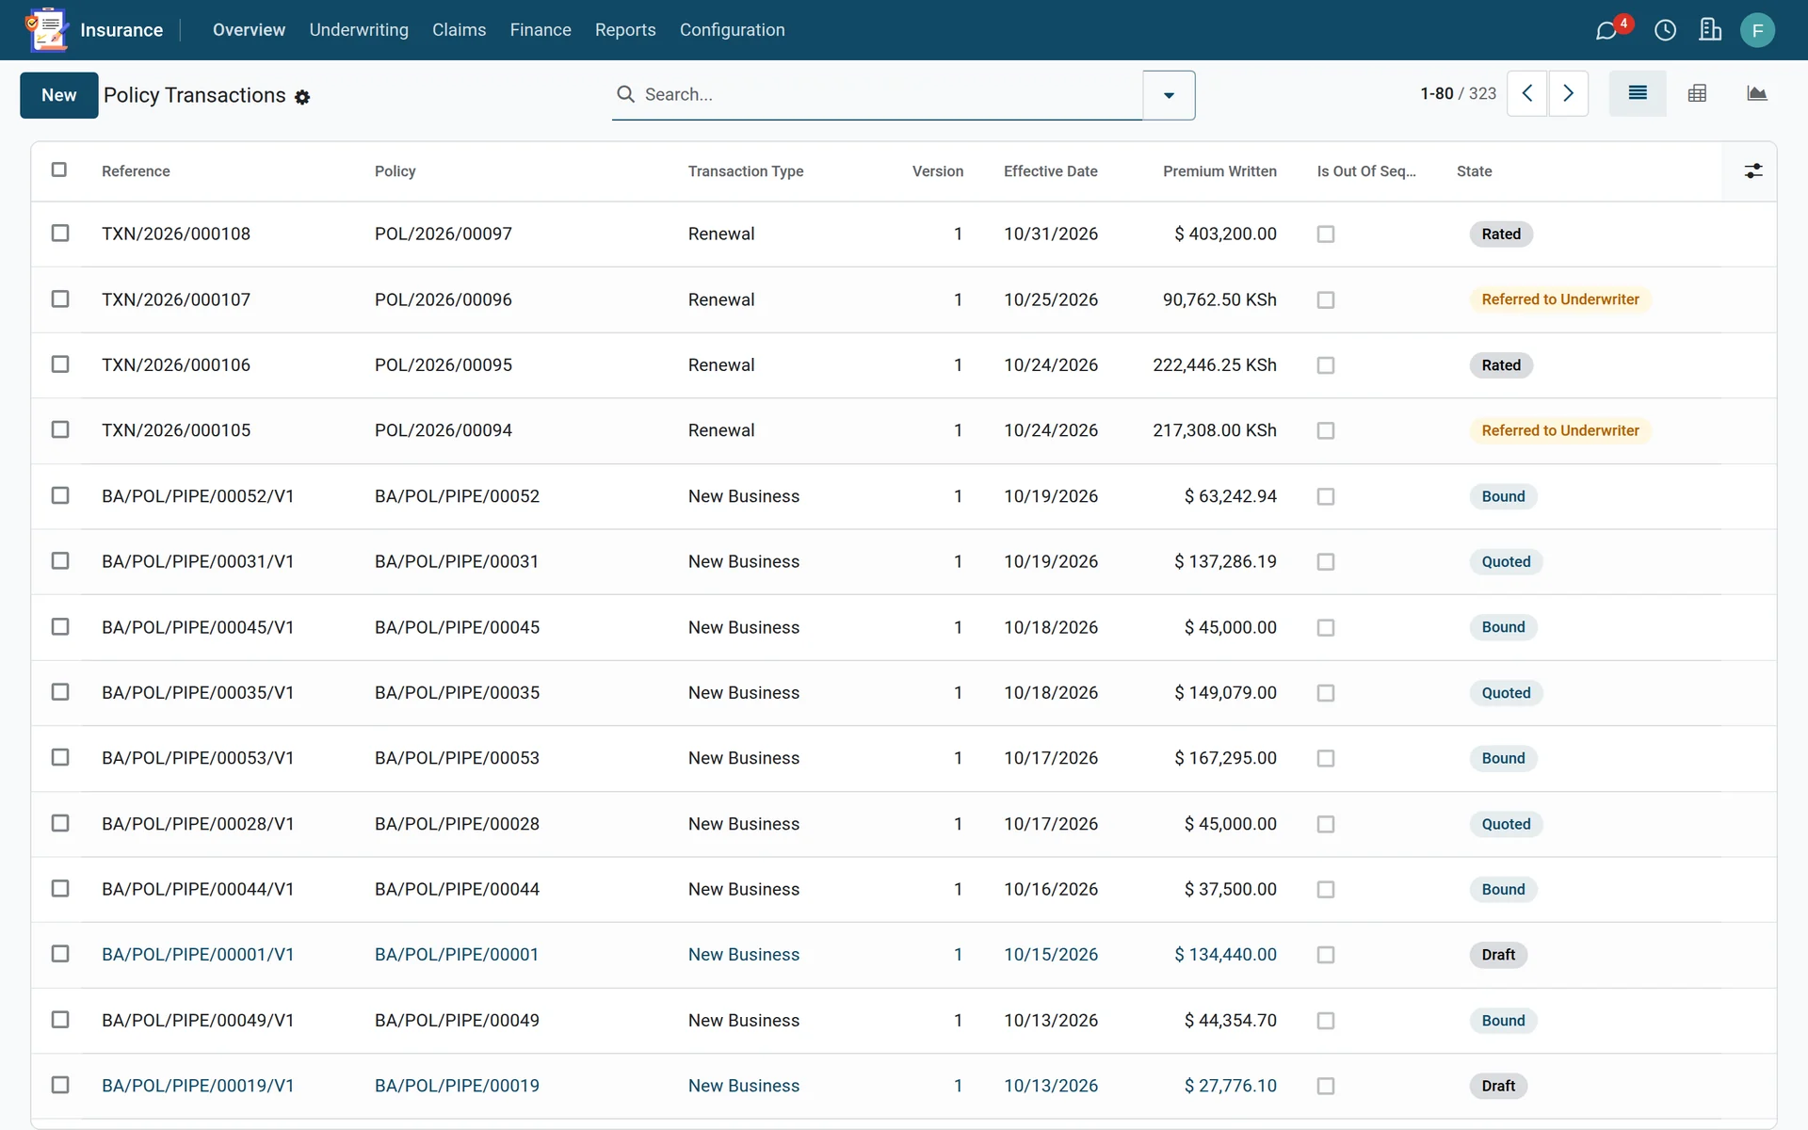1808x1130 pixels.
Task: Expand the search options dropdown arrow
Action: 1169,95
